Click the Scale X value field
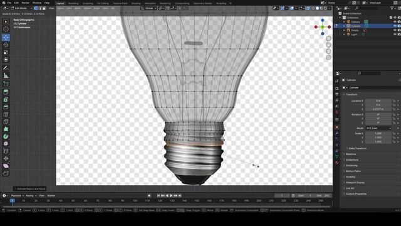401x226 pixels. pyautogui.click(x=378, y=134)
